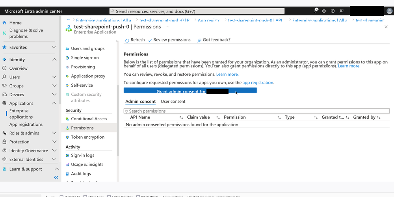The height and width of the screenshot is (197, 394).
Task: Click the Roles & admins icon
Action: coord(4,133)
